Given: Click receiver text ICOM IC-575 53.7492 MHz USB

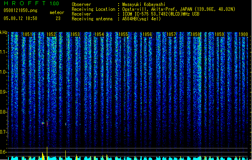Looking at the screenshot, I should pos(161,14).
